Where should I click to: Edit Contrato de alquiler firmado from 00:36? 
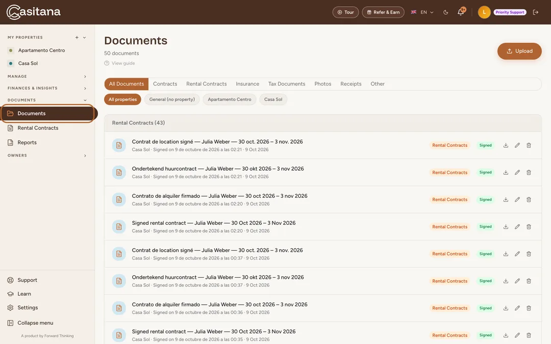coord(517,308)
